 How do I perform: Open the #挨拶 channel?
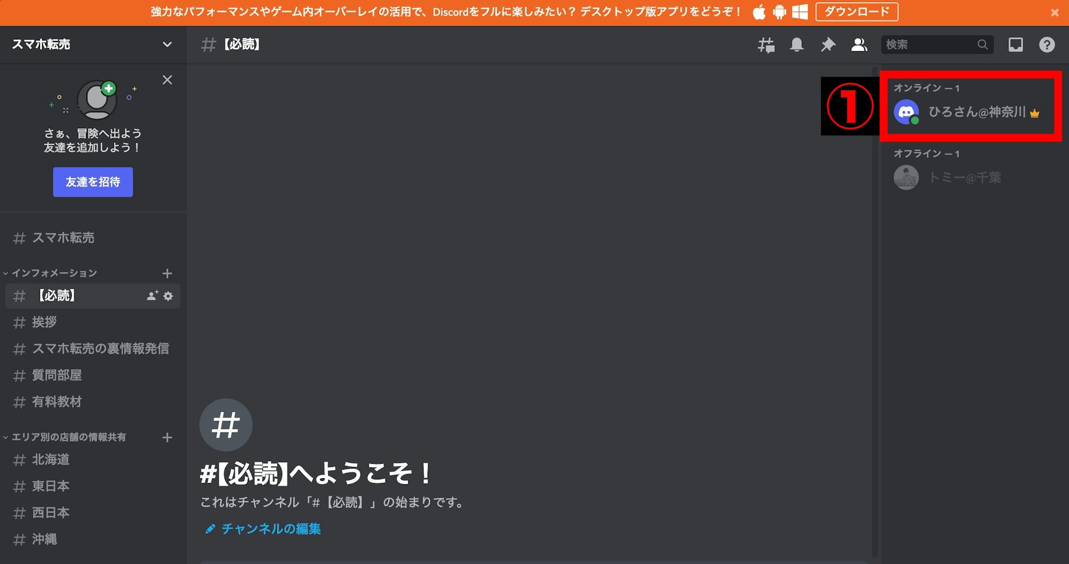(93, 322)
